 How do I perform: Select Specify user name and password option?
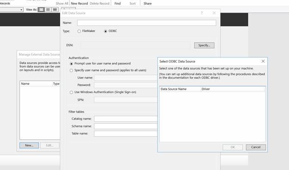pos(71,70)
